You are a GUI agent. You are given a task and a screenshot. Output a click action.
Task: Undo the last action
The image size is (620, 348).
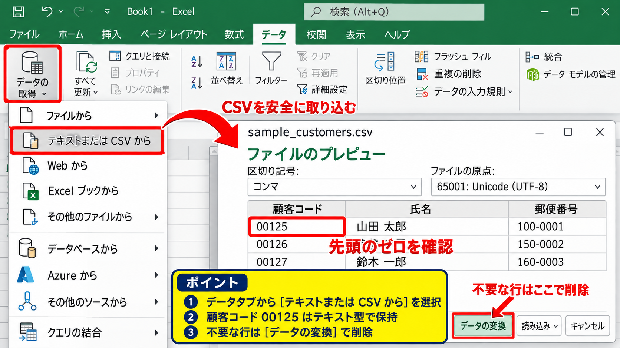(x=47, y=12)
